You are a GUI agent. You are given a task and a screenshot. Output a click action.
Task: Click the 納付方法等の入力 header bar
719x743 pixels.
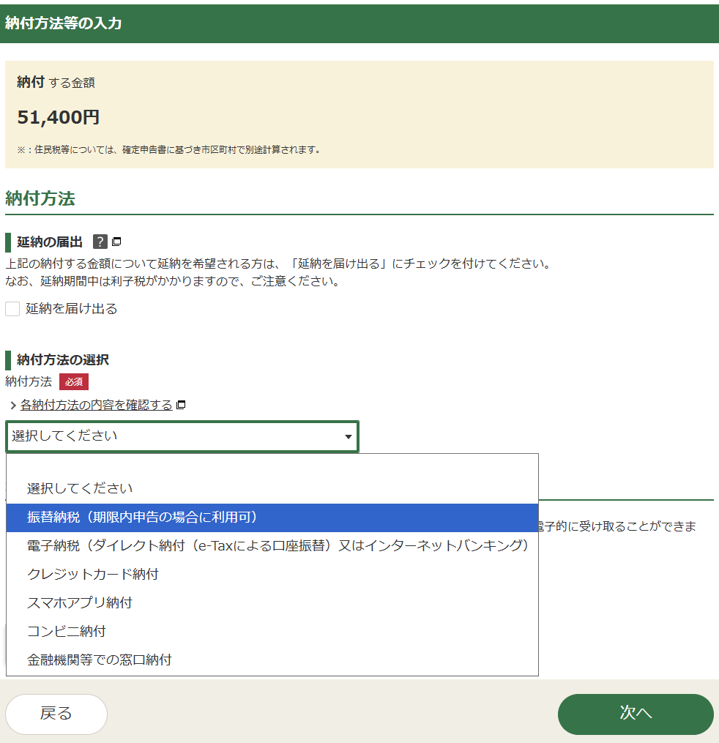click(359, 23)
